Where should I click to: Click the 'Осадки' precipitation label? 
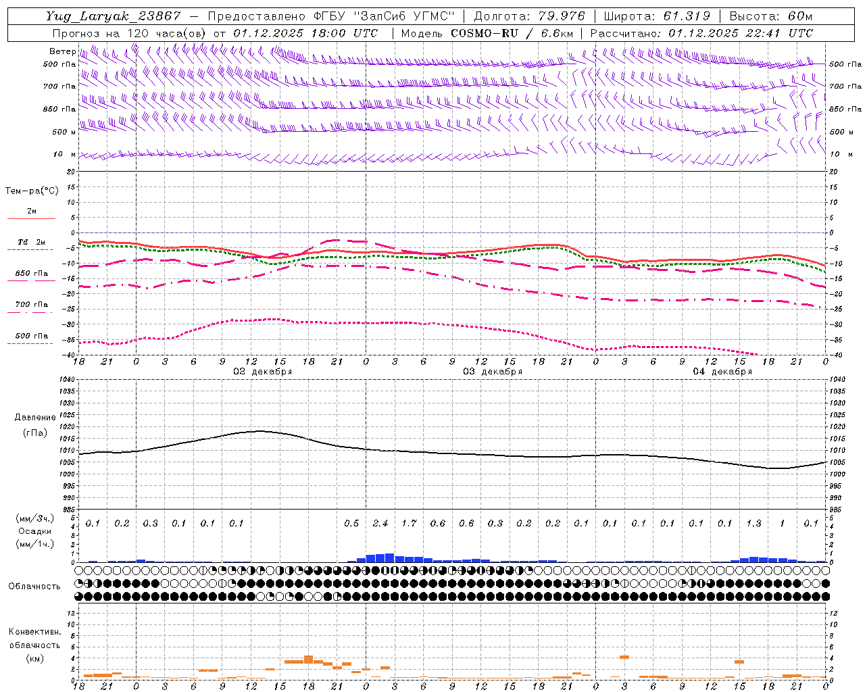[x=35, y=531]
